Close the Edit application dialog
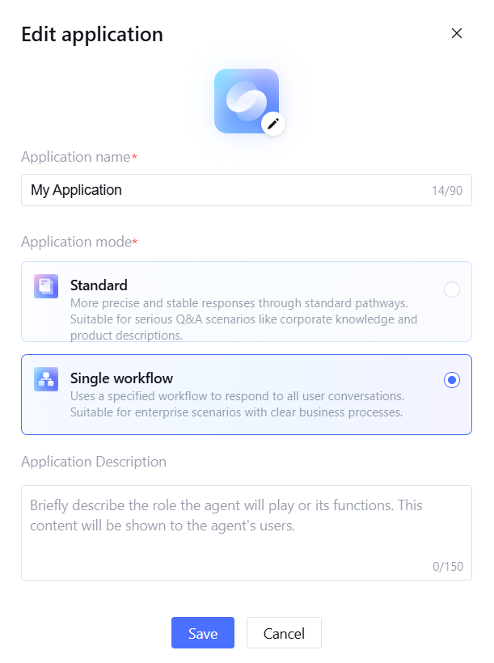 [x=456, y=33]
